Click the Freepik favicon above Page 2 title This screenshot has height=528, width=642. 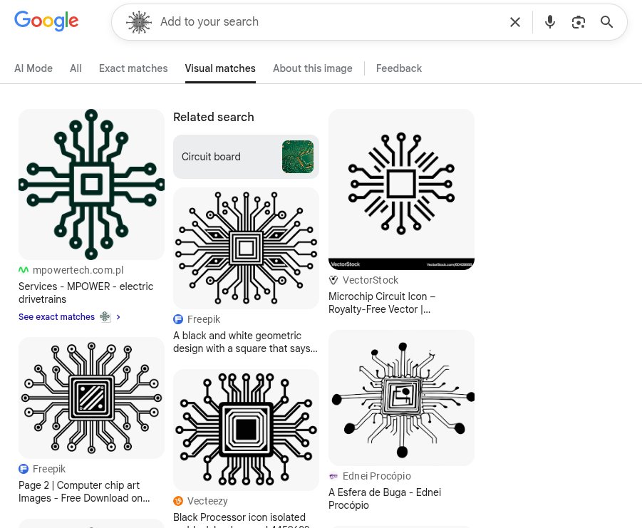pyautogui.click(x=24, y=469)
